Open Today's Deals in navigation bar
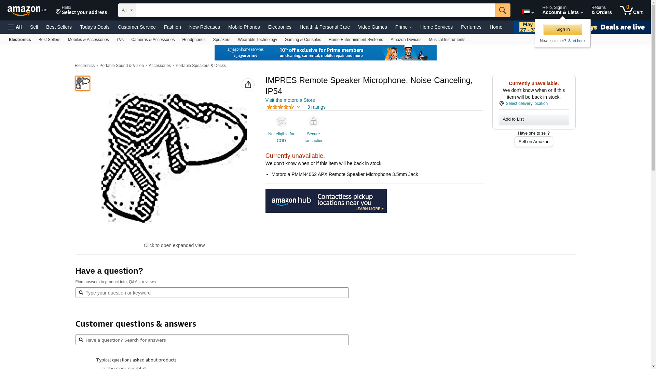656x369 pixels. coord(95,27)
